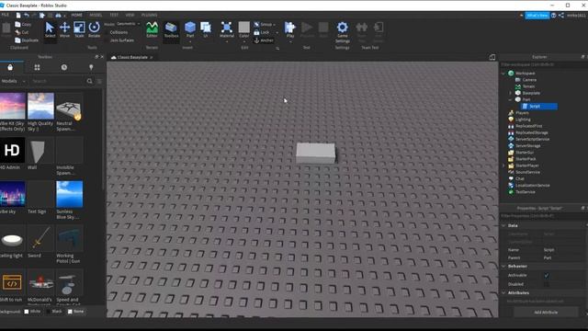Click the new file icon in quick access

click(18, 16)
